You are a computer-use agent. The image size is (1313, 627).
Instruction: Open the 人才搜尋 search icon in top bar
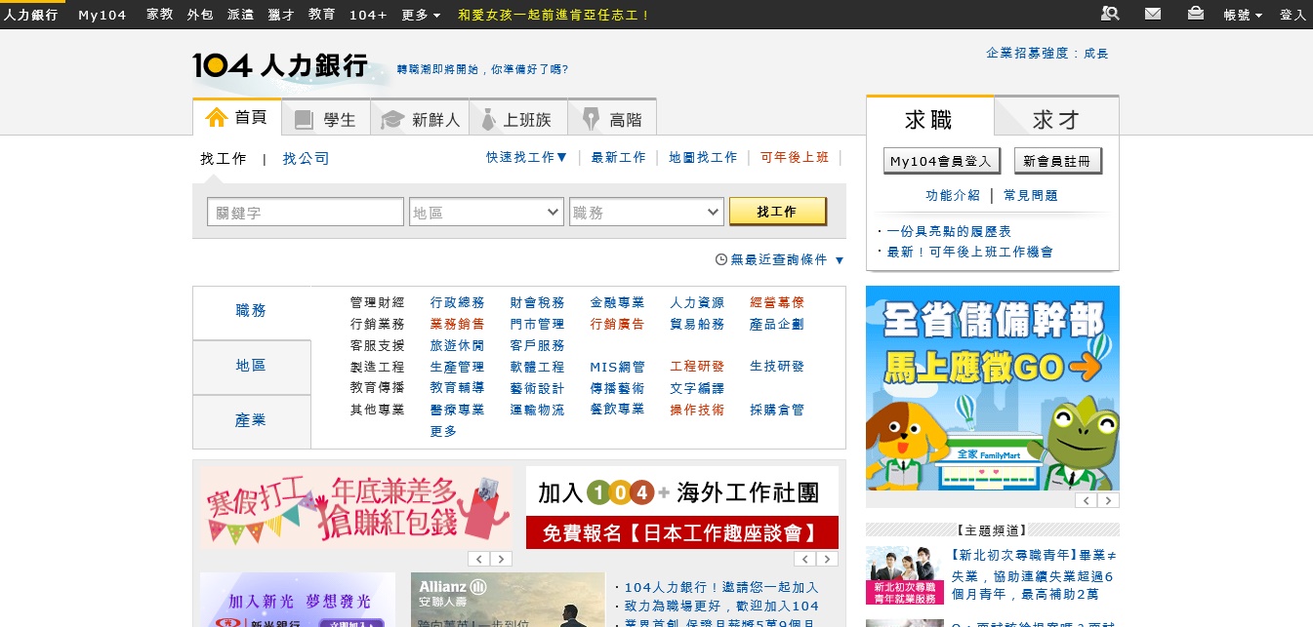[x=1113, y=14]
